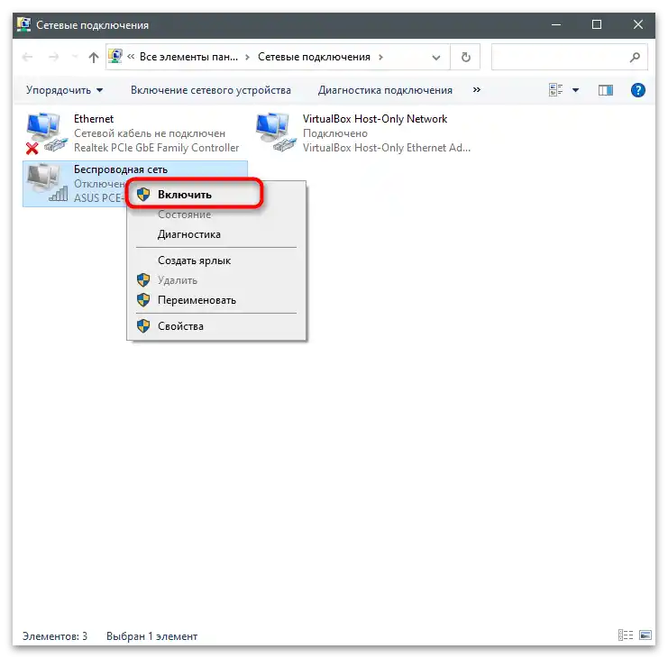Toggle the preview pane
This screenshot has height=658, width=668.
tap(606, 90)
